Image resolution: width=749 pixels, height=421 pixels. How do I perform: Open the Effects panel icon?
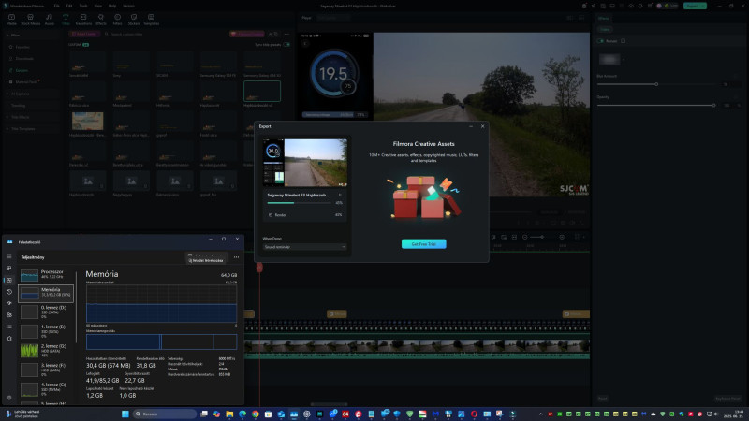101,20
